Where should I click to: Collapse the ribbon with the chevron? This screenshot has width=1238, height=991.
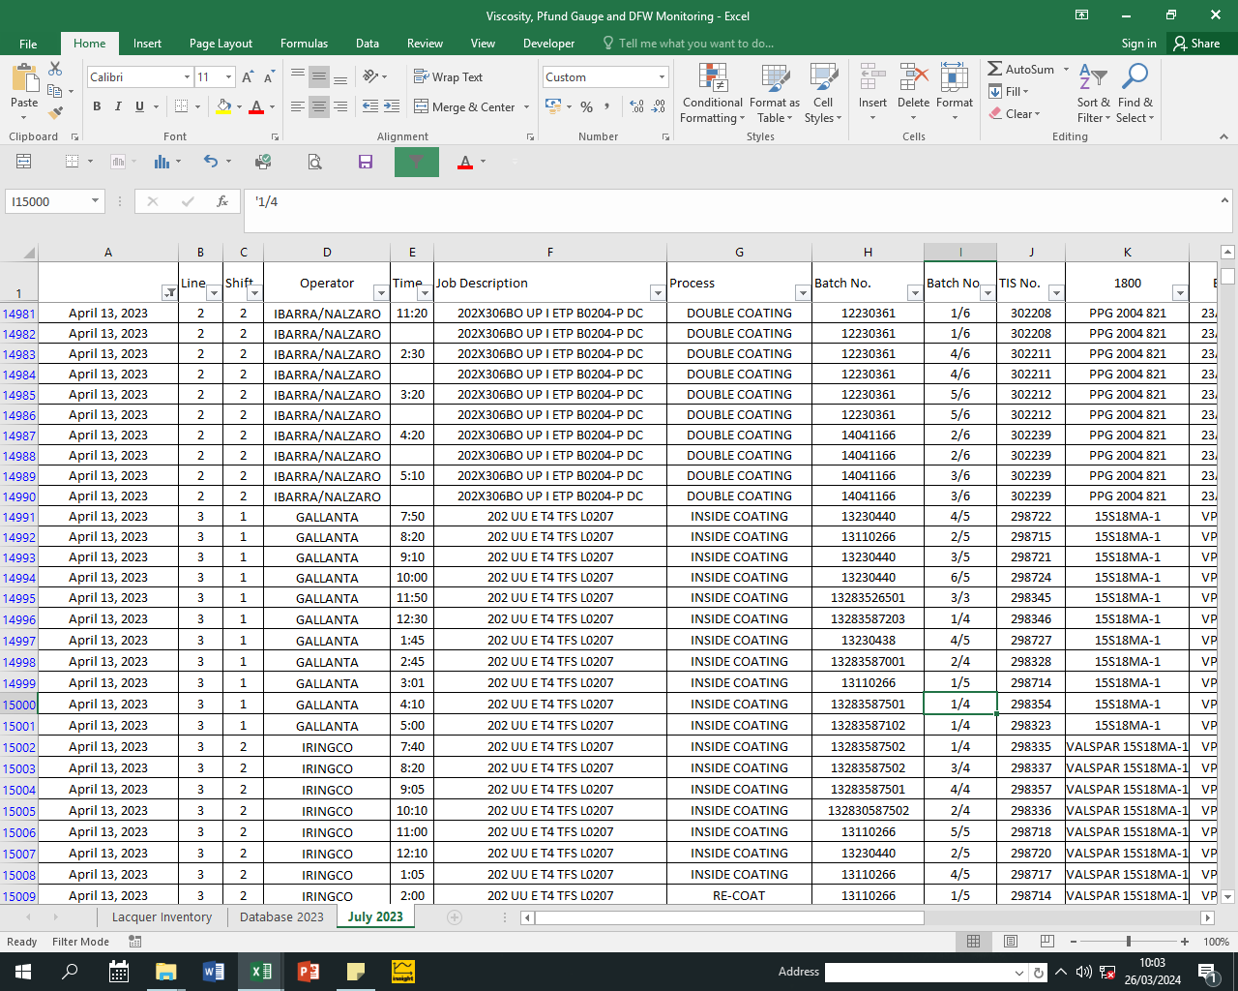click(1223, 136)
